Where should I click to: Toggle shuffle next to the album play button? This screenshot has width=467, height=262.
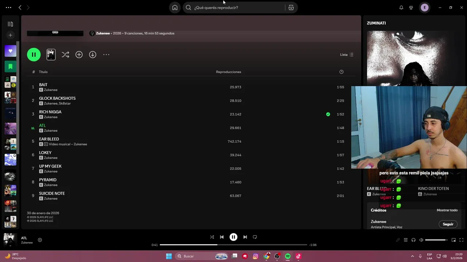pyautogui.click(x=65, y=55)
